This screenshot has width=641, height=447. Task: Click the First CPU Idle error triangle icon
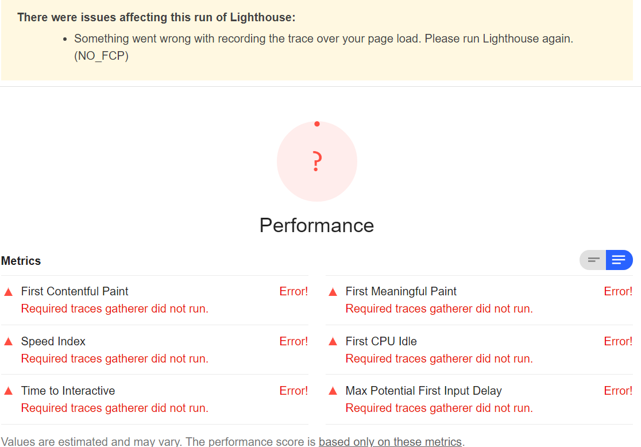coord(332,341)
